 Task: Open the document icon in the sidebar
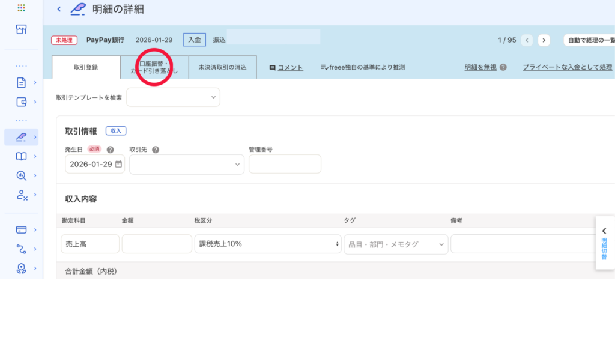(22, 83)
